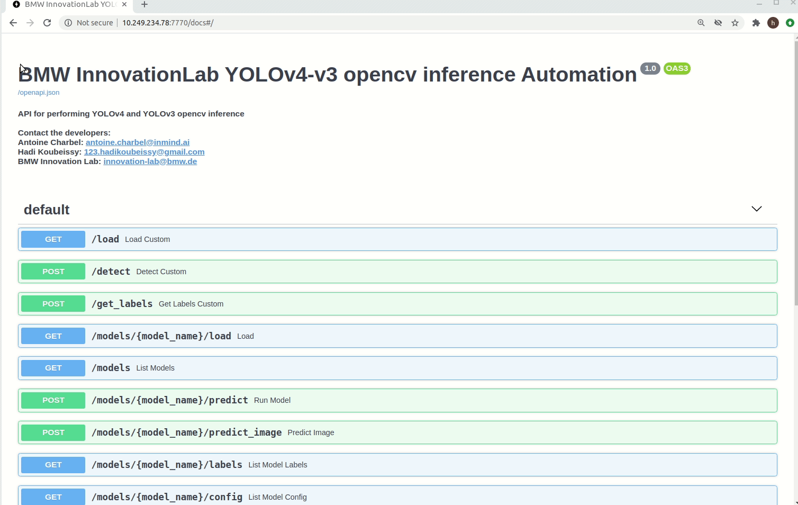Image resolution: width=798 pixels, height=505 pixels.
Task: Expand the POST /get_labels endpoint
Action: pyautogui.click(x=397, y=304)
